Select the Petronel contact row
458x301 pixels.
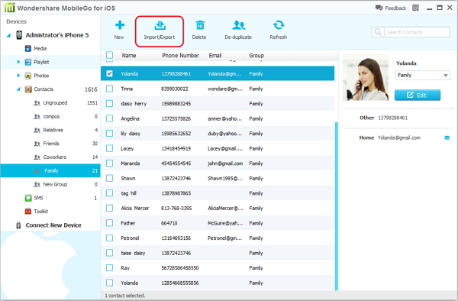218,238
